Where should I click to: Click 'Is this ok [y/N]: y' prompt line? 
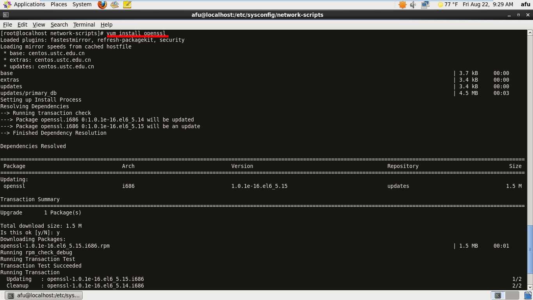pyautogui.click(x=30, y=232)
